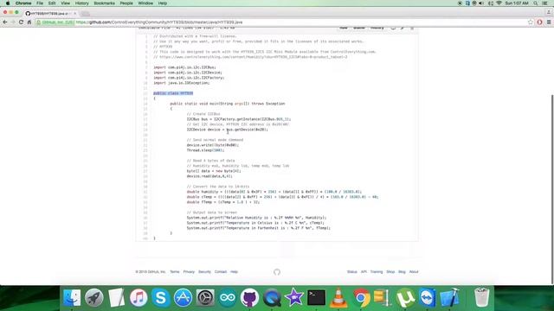Open the File menu
Screen dimensions: 554x311
pyautogui.click(x=40, y=3)
